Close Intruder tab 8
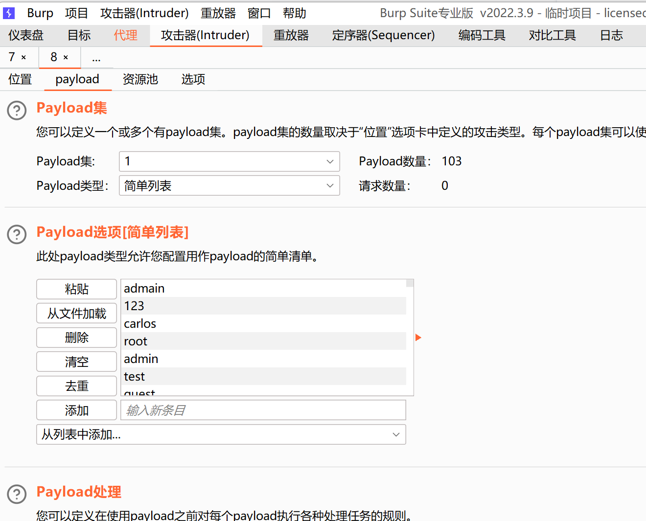646x521 pixels. click(x=66, y=58)
